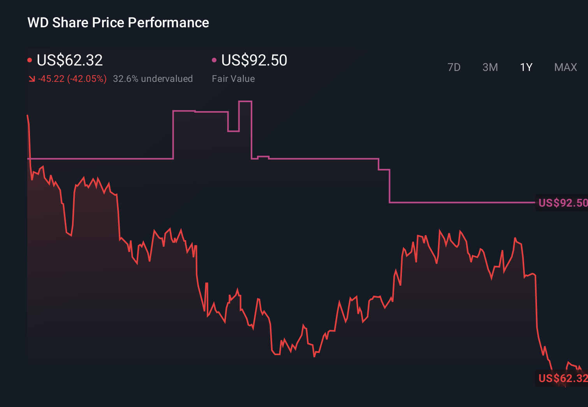Open the 32.6% undervalued breakdown

click(153, 78)
